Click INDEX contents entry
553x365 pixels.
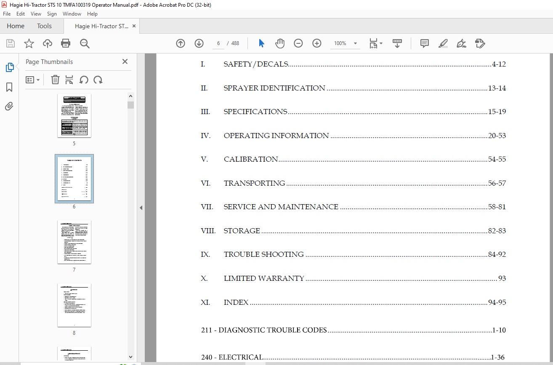[x=353, y=302]
